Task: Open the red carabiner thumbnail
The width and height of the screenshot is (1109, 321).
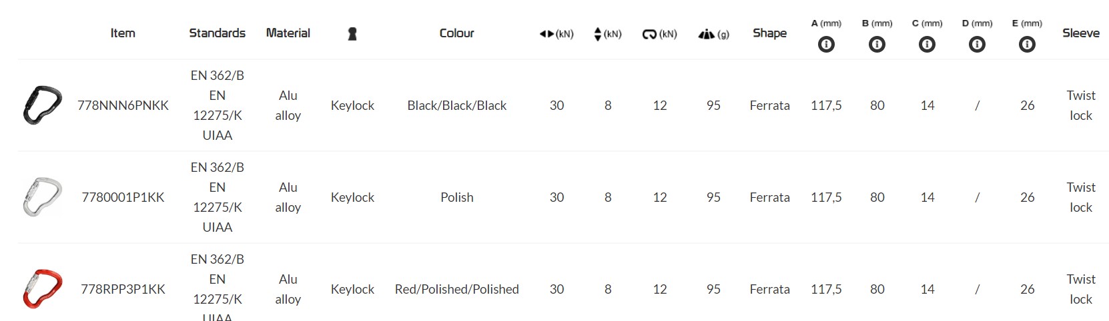Action: click(42, 289)
